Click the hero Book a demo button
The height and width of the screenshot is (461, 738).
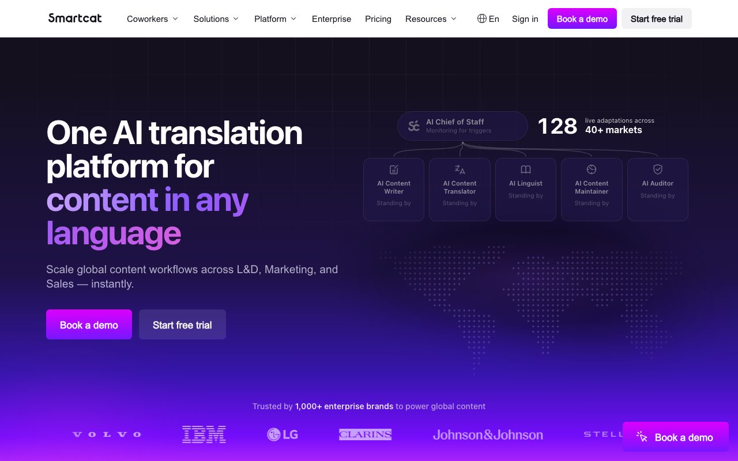pyautogui.click(x=89, y=324)
